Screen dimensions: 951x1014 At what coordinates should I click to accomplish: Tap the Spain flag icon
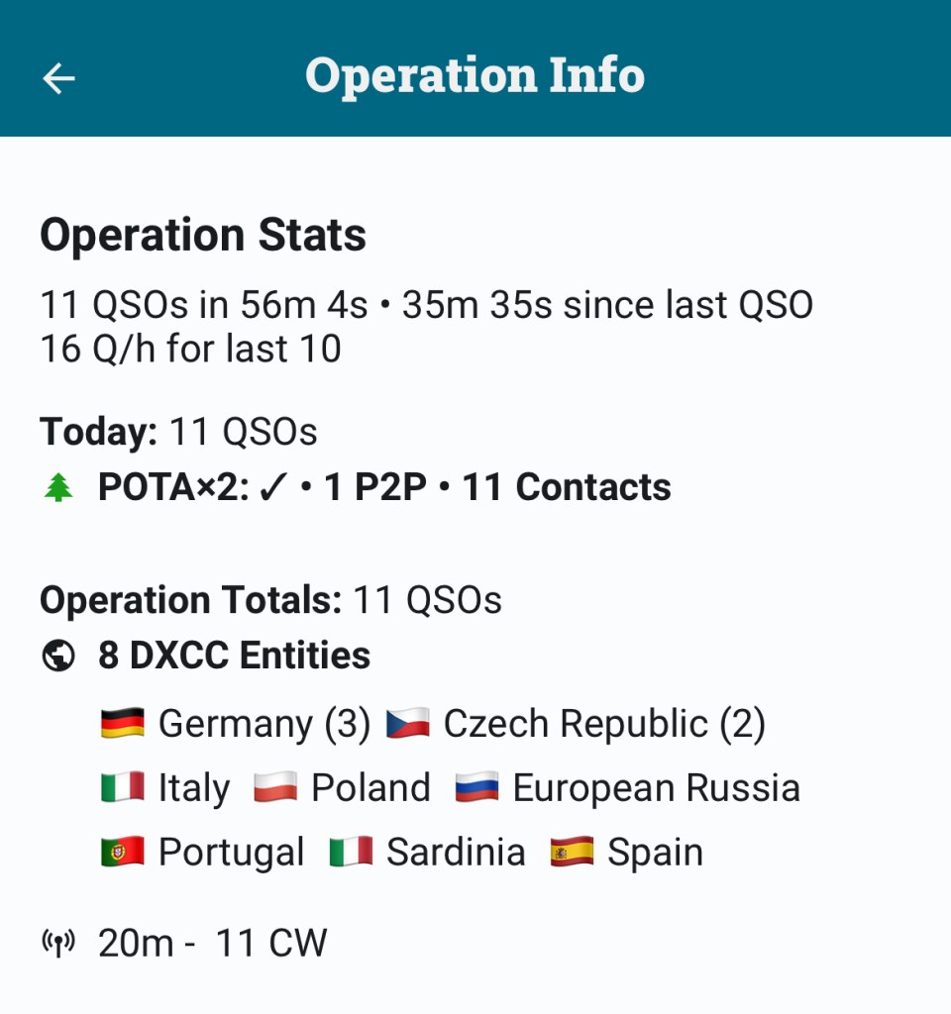(x=572, y=853)
